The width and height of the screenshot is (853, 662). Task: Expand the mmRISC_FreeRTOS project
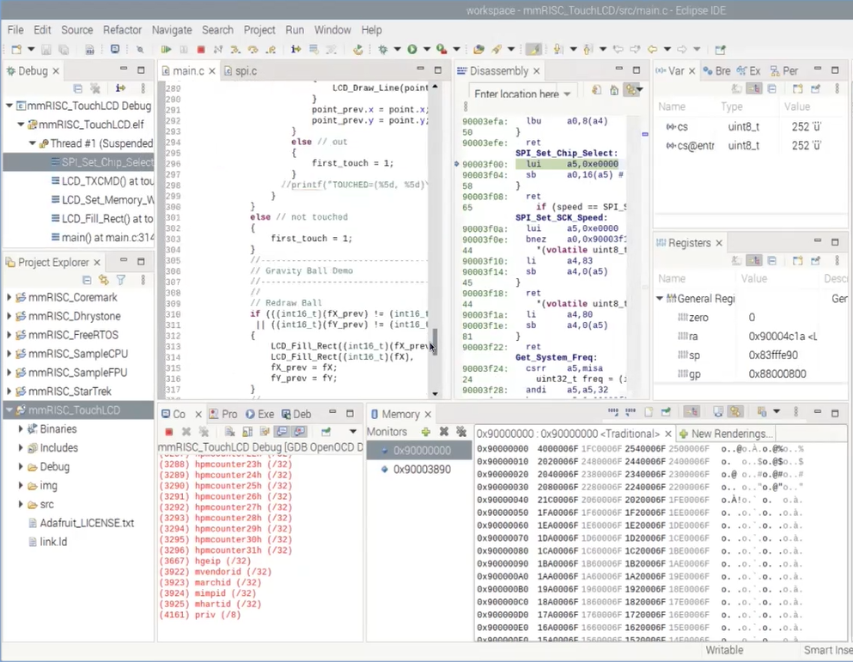pos(9,335)
